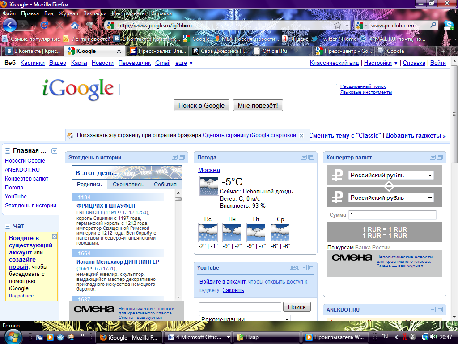Go to the home page via the house icon

tap(75, 26)
